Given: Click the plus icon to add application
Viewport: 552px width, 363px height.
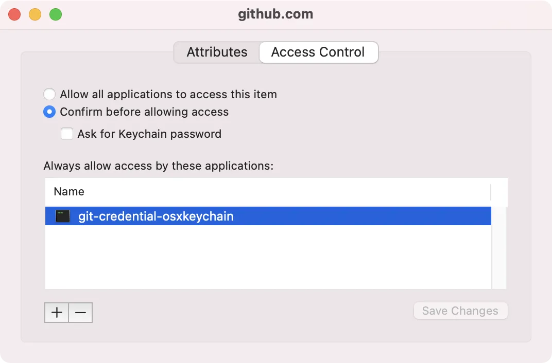Looking at the screenshot, I should [57, 312].
